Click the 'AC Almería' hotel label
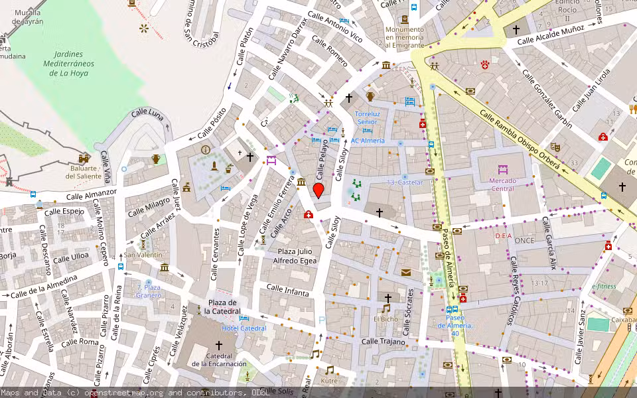Viewport: 637px width, 398px height. click(368, 141)
